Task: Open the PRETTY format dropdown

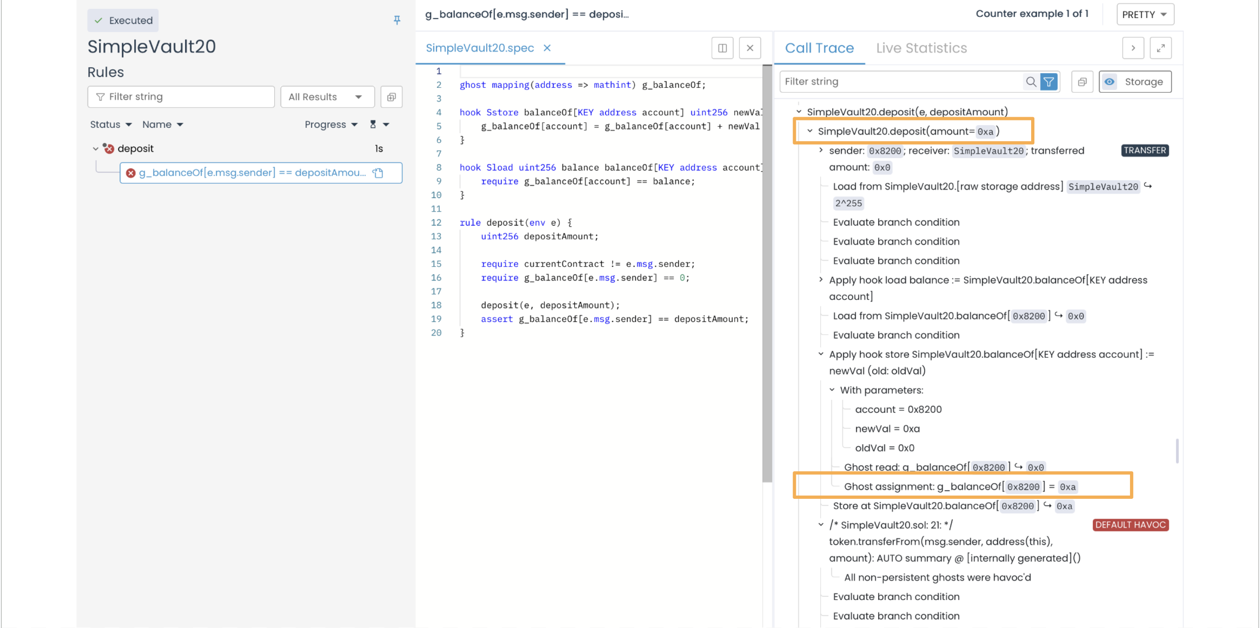Action: [1145, 14]
